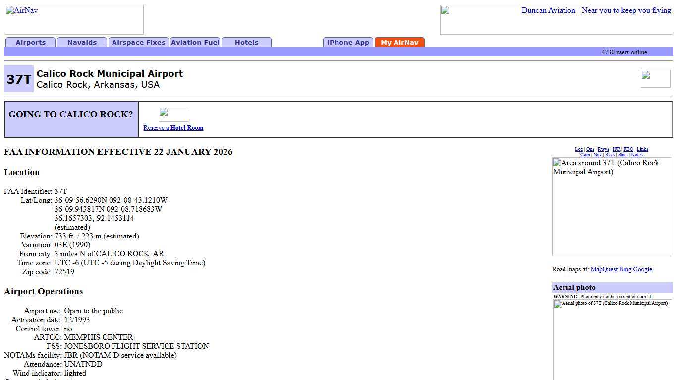Open the aerial photo of Calico Rock airport
Screen dimensions: 677x380
(612, 339)
